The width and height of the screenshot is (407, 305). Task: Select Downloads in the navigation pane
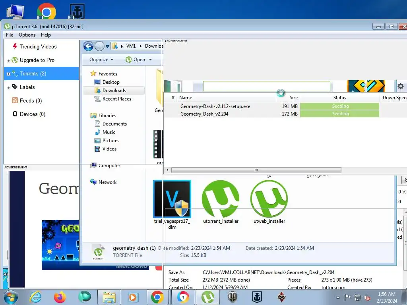coord(114,91)
